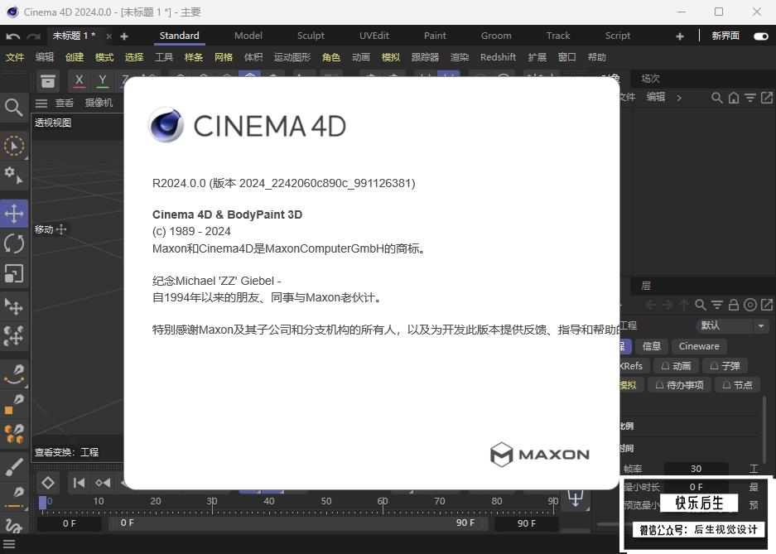Open the Redshift menu
Image resolution: width=776 pixels, height=554 pixels.
498,57
